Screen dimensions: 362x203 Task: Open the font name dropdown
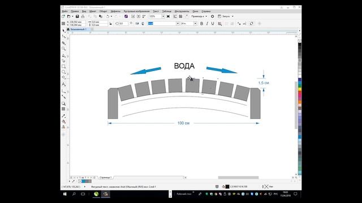(178, 24)
